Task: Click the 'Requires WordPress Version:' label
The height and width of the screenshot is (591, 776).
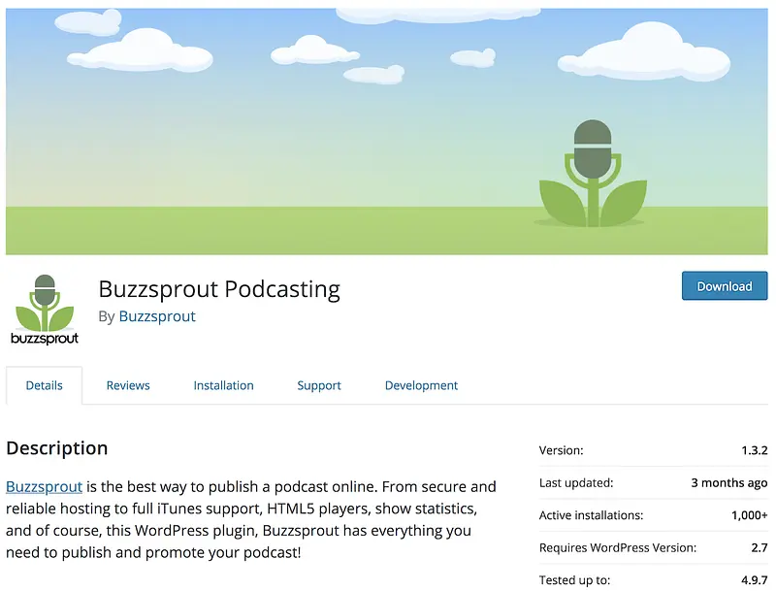Action: pos(618,547)
